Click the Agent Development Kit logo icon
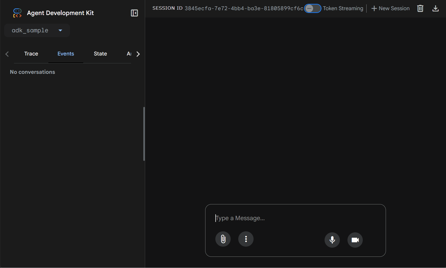Viewport: 446px width, 268px height. pyautogui.click(x=17, y=13)
